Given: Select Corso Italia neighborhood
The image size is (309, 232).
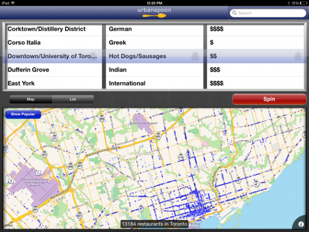Looking at the screenshot, I should pyautogui.click(x=53, y=42).
